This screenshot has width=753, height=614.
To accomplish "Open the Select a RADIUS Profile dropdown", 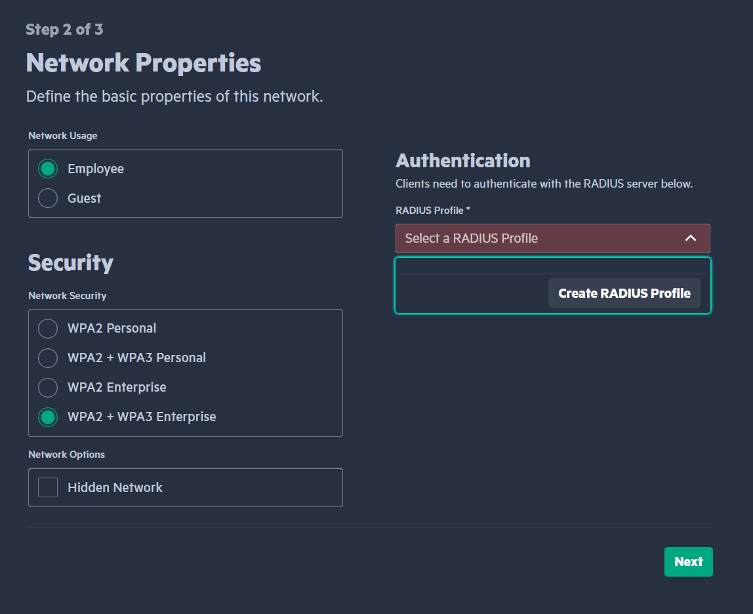I will click(x=553, y=238).
